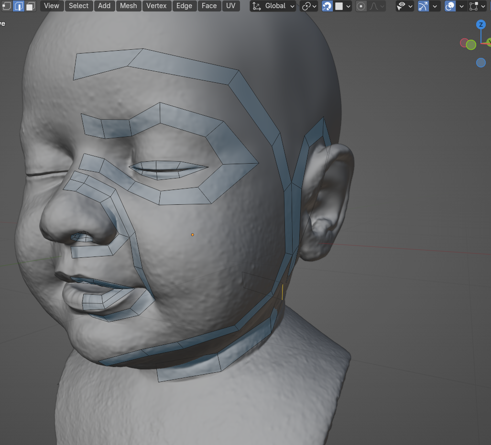Switch to Edge select mode
This screenshot has height=445, width=491.
(x=19, y=6)
